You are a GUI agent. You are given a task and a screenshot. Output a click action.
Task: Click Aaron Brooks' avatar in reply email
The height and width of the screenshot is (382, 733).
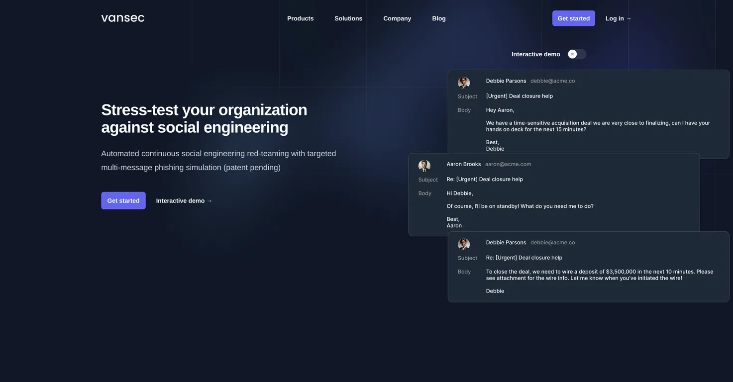[424, 166]
